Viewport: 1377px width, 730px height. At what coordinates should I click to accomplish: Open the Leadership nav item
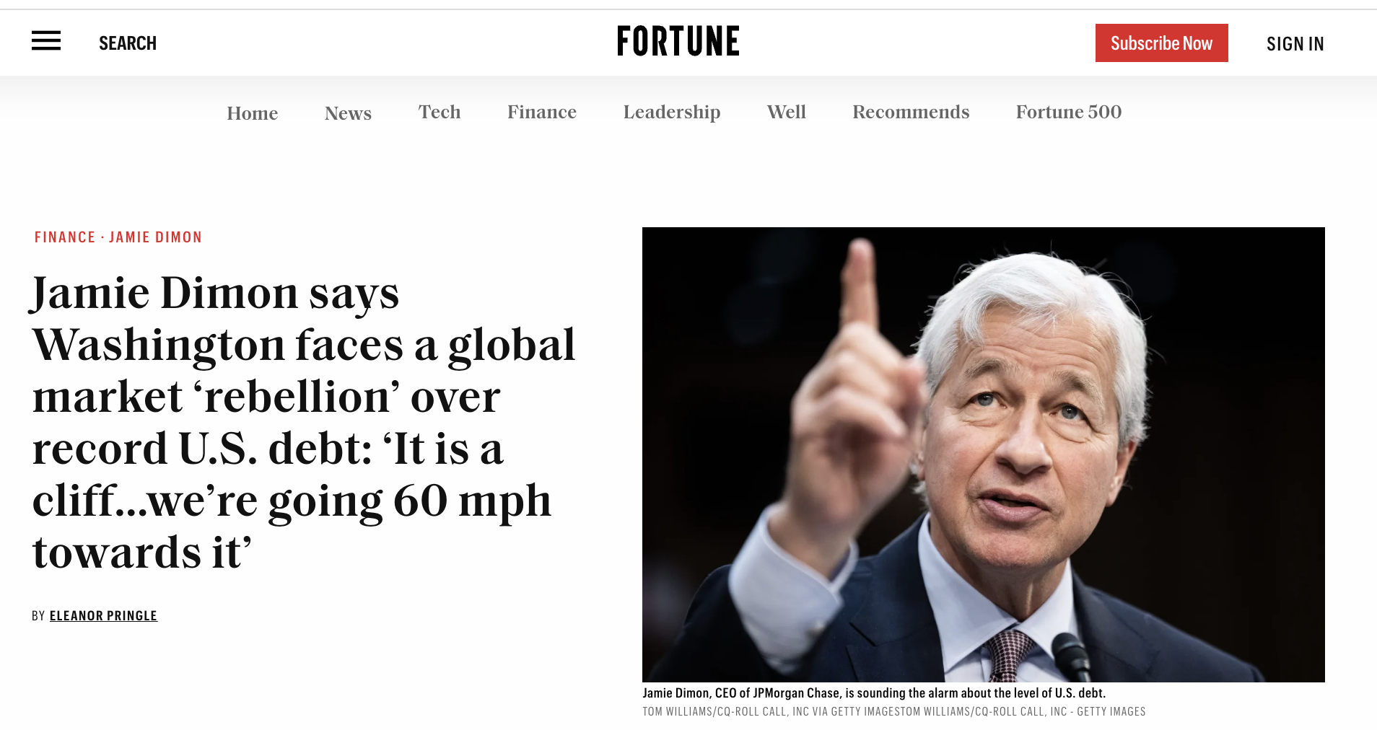(671, 113)
